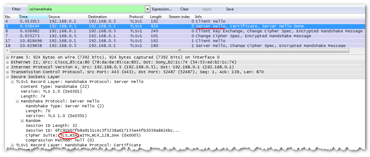
Task: Collapse TLSv1 Record Layer Certificate node
Action: click(x=13, y=145)
